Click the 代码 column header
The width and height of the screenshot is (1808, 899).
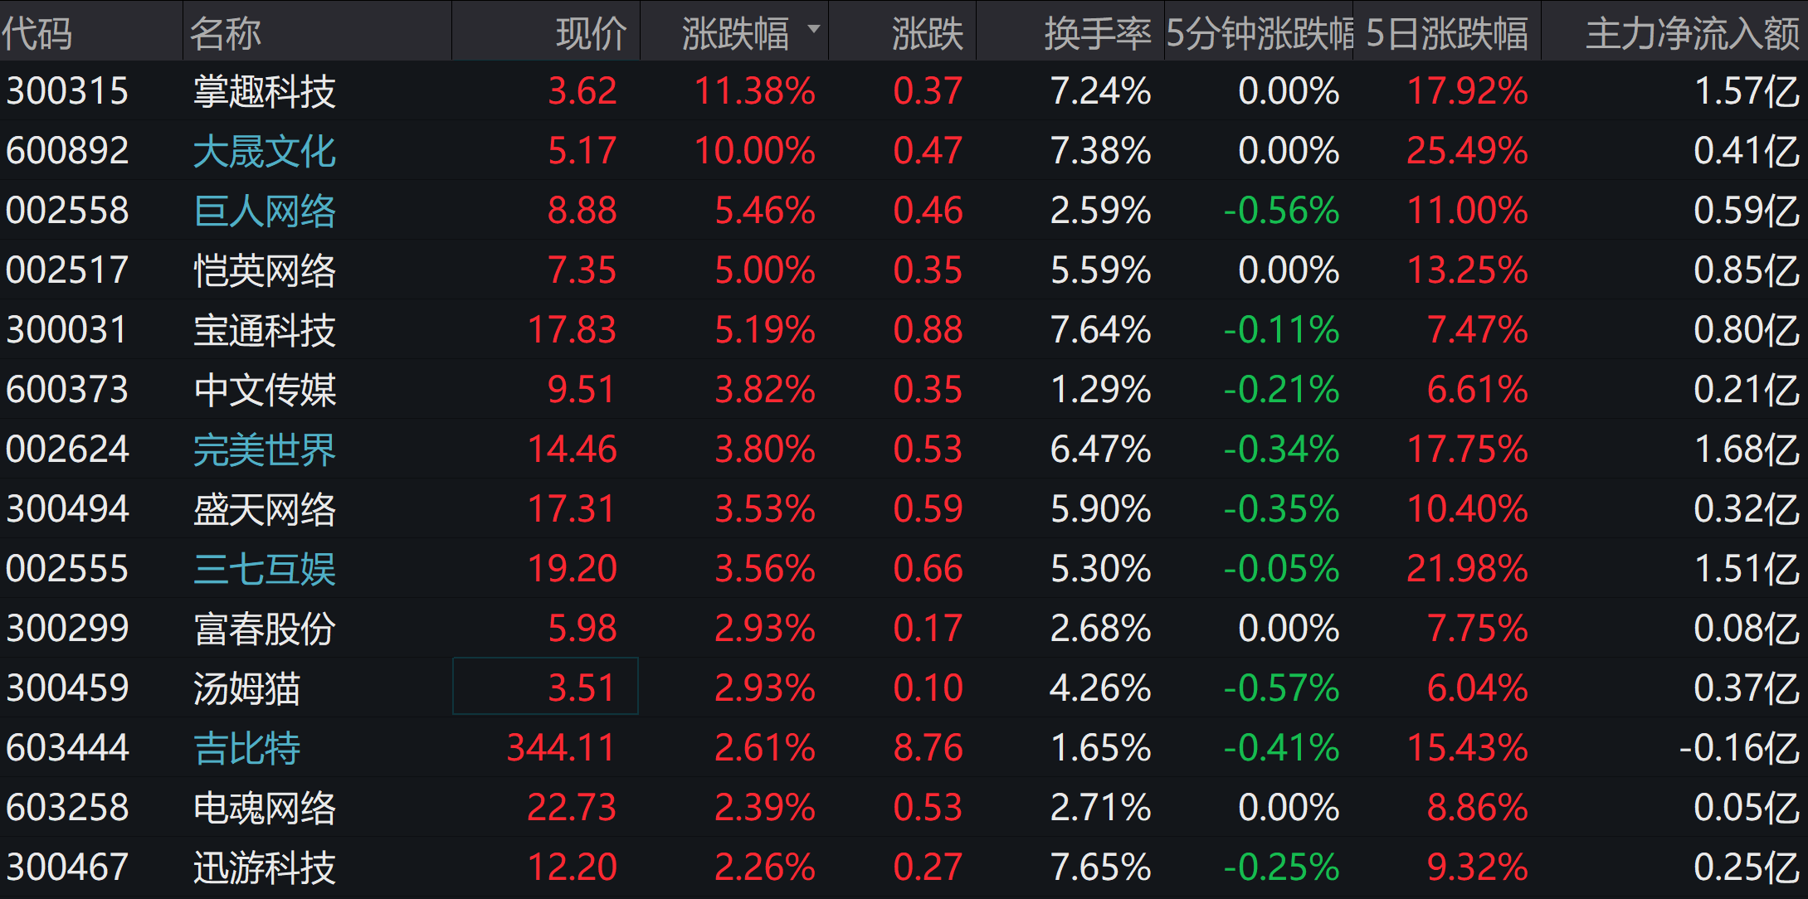37,34
